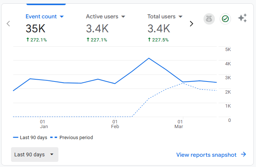Expand the Active users dropdown arrow
The height and width of the screenshot is (167, 256).
coord(123,17)
